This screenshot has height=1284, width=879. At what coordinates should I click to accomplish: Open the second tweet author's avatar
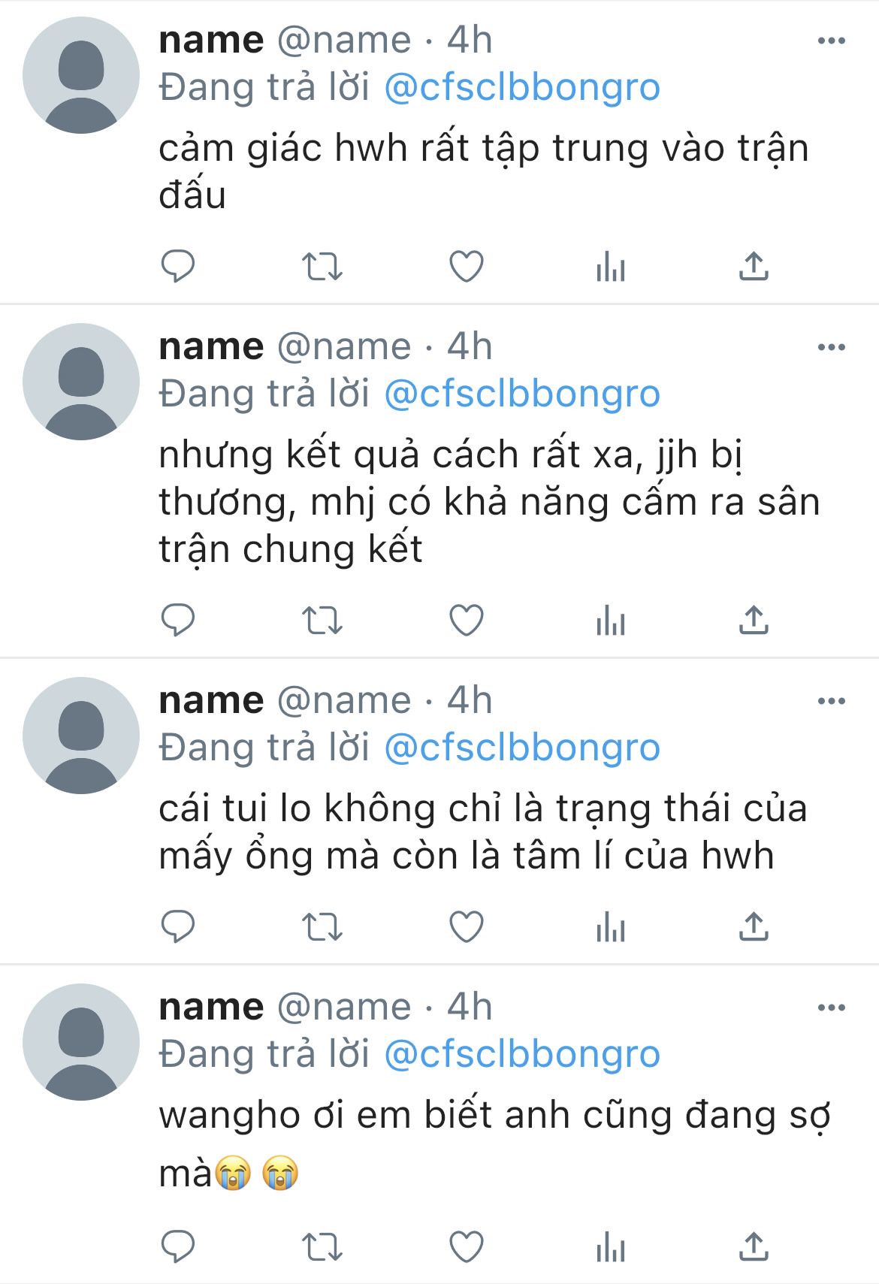81,382
